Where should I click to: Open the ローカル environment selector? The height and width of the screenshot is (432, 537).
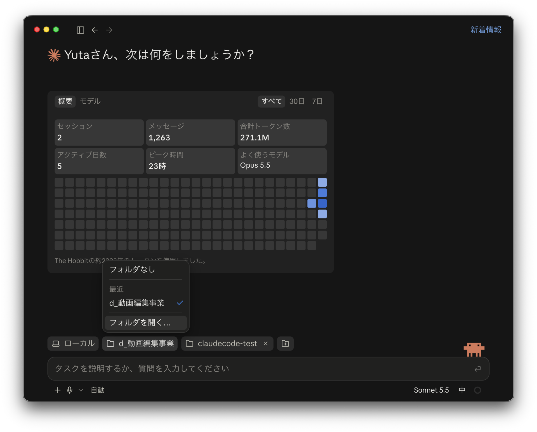pyautogui.click(x=73, y=343)
